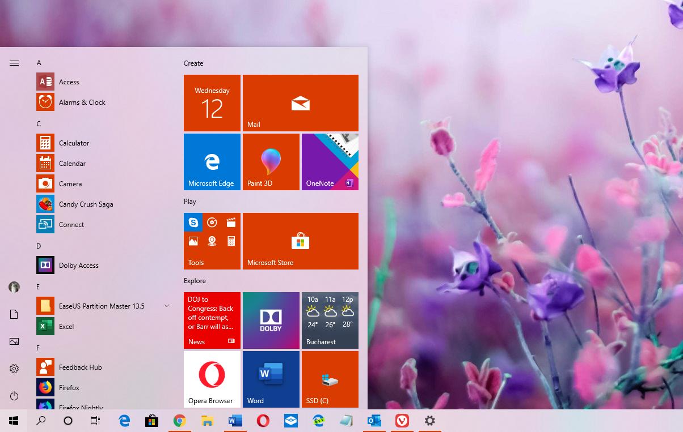Click the Explore group title
Image resolution: width=683 pixels, height=432 pixels.
[x=195, y=281]
